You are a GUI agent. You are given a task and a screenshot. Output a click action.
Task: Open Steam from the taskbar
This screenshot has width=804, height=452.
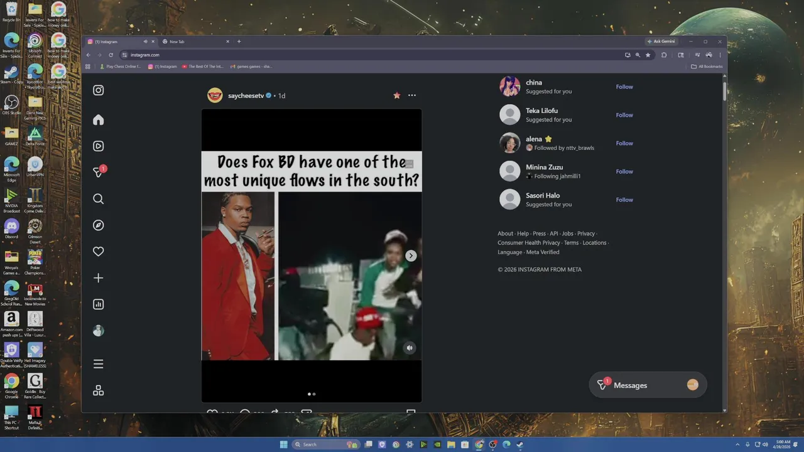pos(520,444)
